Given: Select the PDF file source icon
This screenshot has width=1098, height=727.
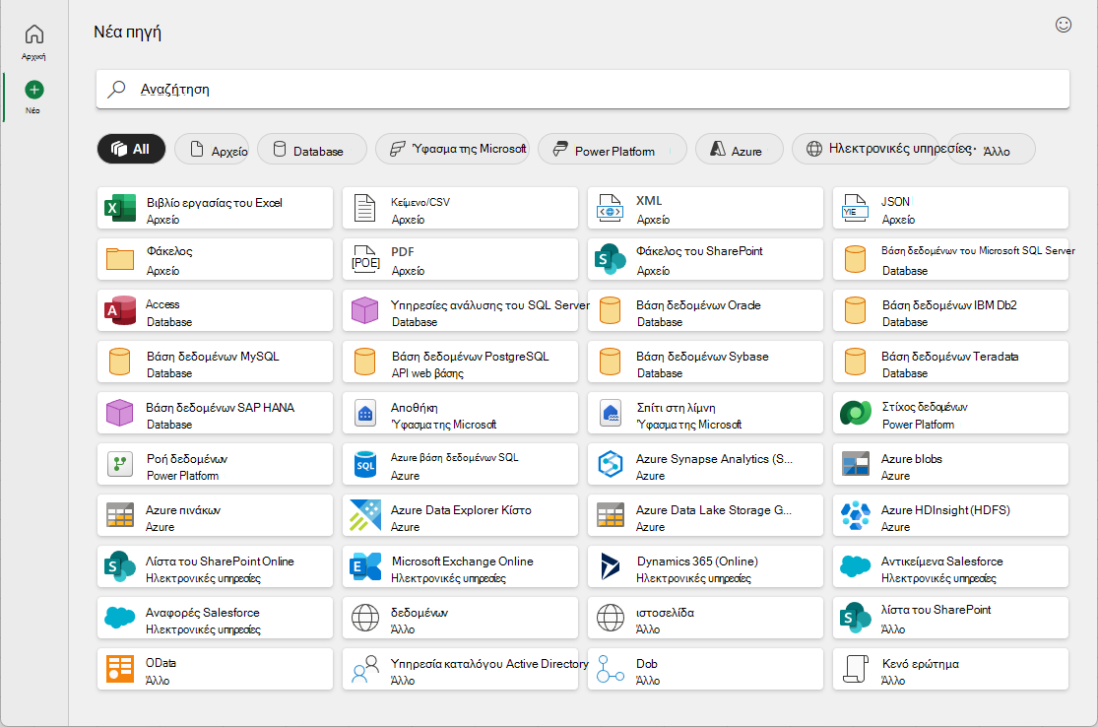Looking at the screenshot, I should coord(364,259).
